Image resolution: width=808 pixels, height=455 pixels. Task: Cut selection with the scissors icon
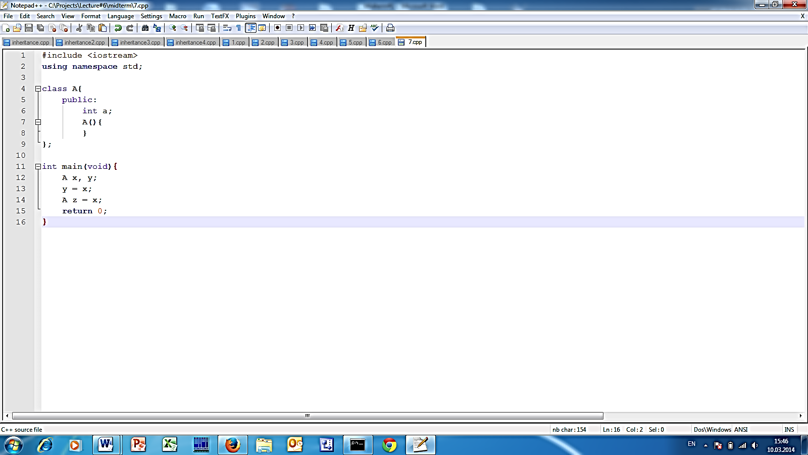click(79, 28)
